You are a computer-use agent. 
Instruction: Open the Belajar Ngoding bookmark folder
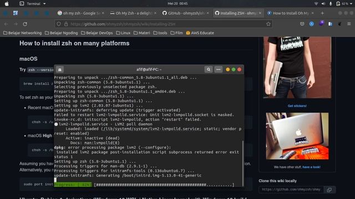62,33
